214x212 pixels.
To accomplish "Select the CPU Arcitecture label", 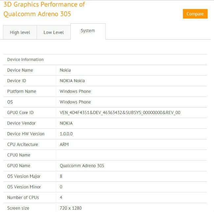I will pyautogui.click(x=22, y=144).
